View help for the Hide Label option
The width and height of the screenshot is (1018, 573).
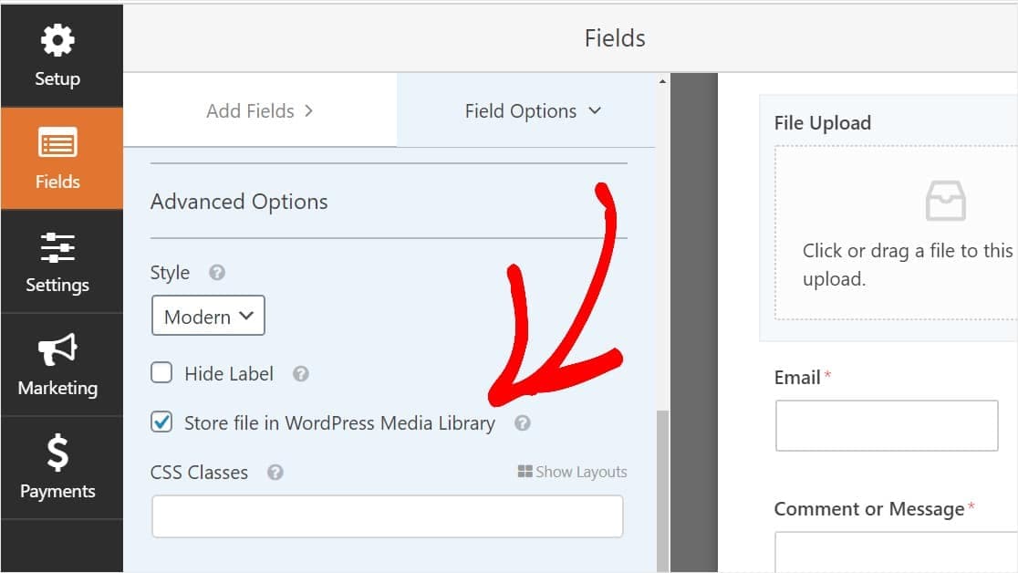301,373
